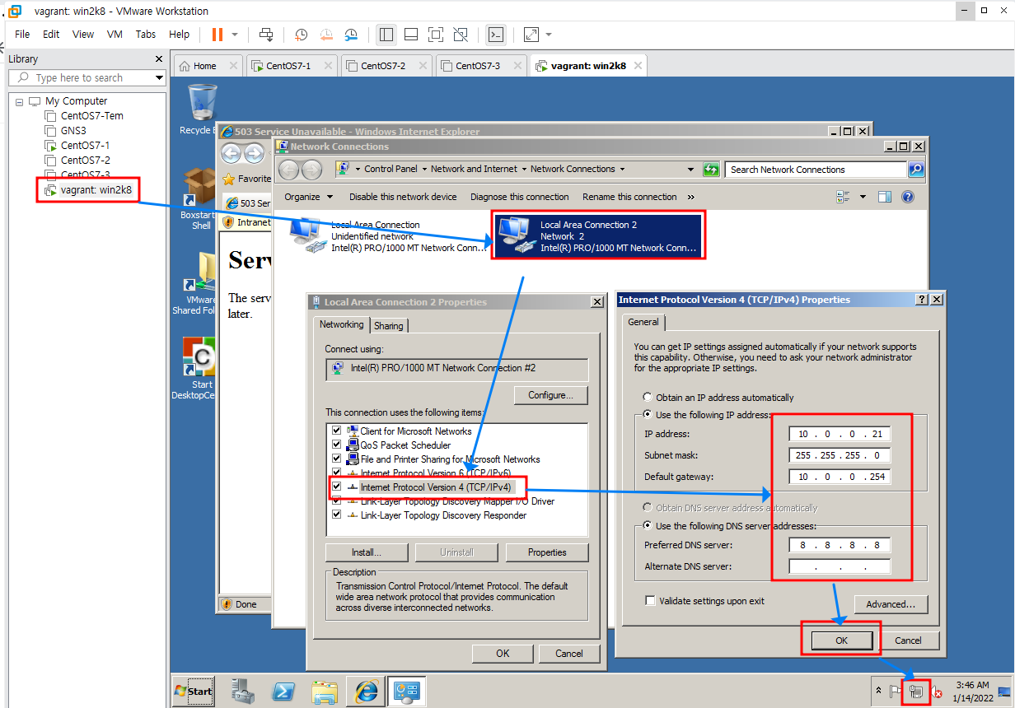Open the Organize dropdown menu
Image resolution: width=1015 pixels, height=708 pixels.
tap(309, 197)
